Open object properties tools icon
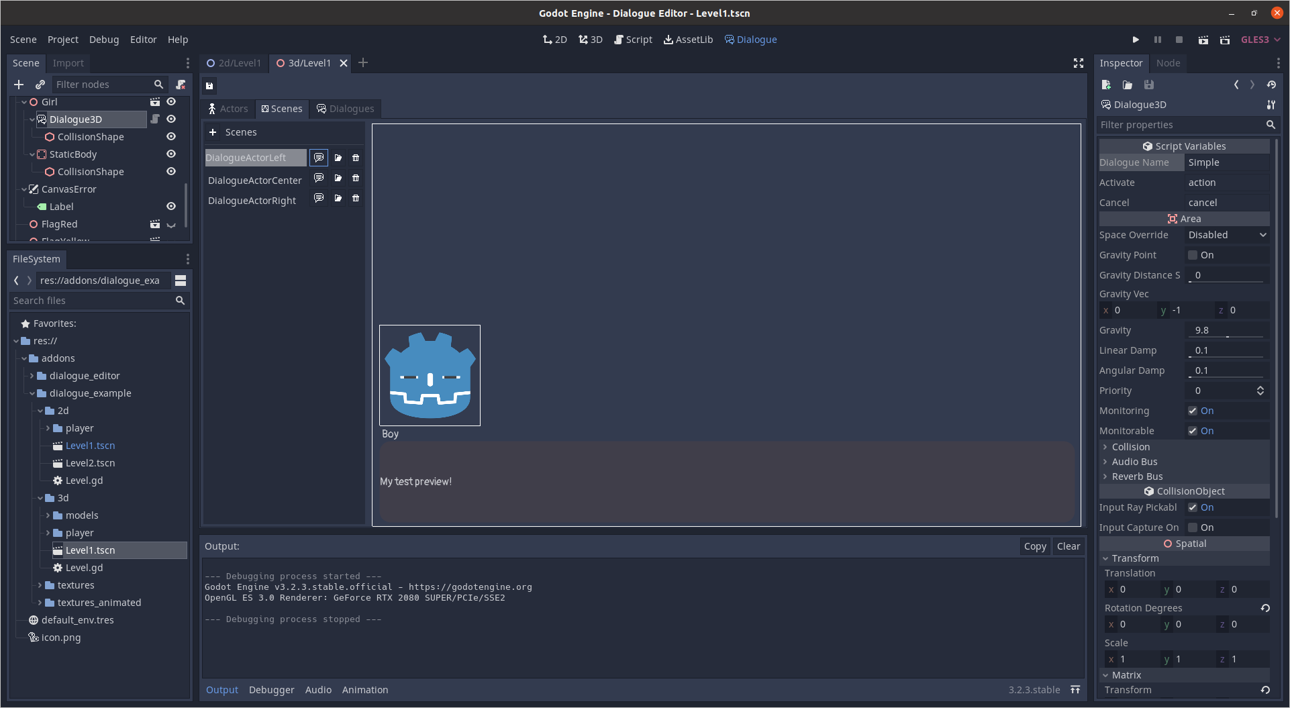This screenshot has height=708, width=1290. [x=1271, y=105]
